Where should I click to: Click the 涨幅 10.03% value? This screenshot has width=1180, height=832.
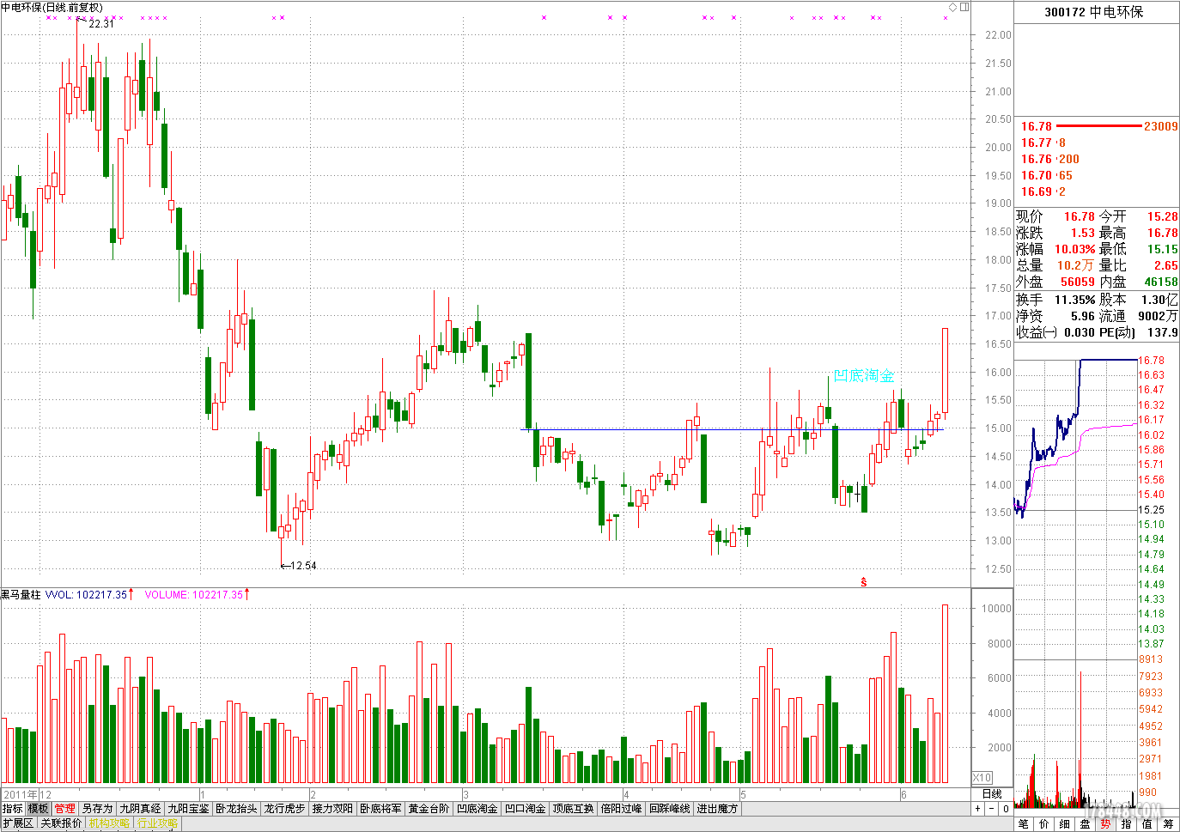[1074, 249]
